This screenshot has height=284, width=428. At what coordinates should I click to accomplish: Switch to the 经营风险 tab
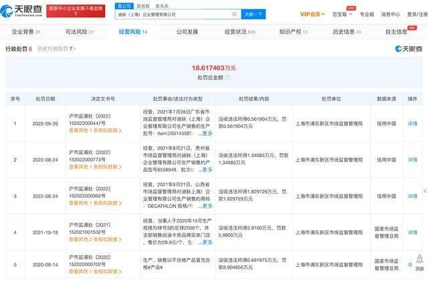(x=133, y=32)
